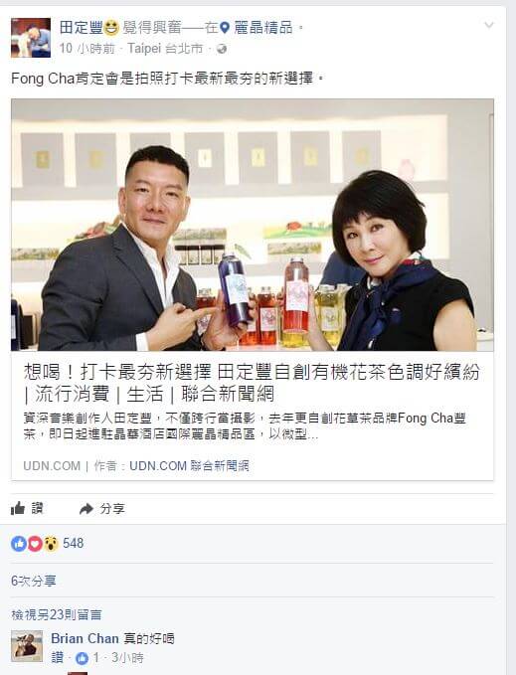Click the blue like reaction icon
This screenshot has height=675, width=516.
pyautogui.click(x=19, y=544)
